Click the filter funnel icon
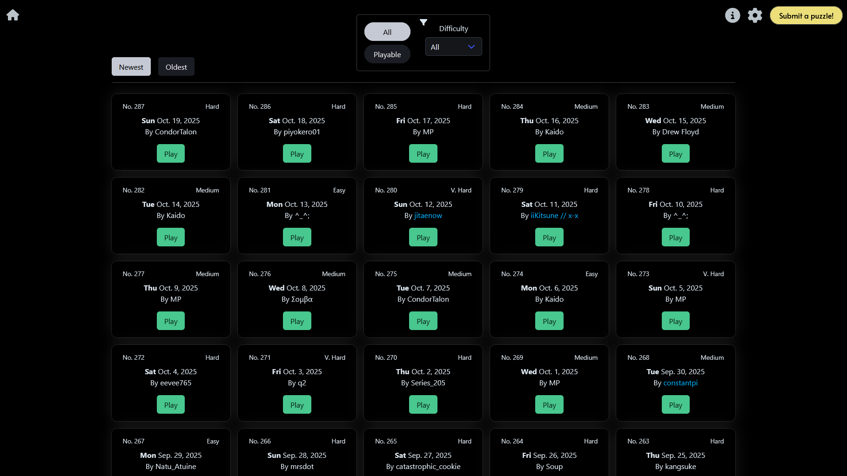This screenshot has height=476, width=847. pyautogui.click(x=423, y=22)
